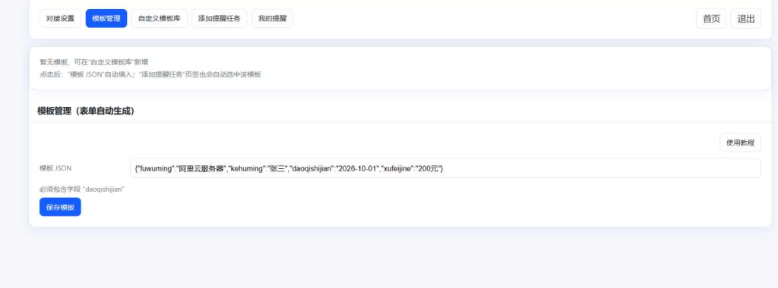Click the 模板管理（表单自动生成）heading

(x=87, y=111)
